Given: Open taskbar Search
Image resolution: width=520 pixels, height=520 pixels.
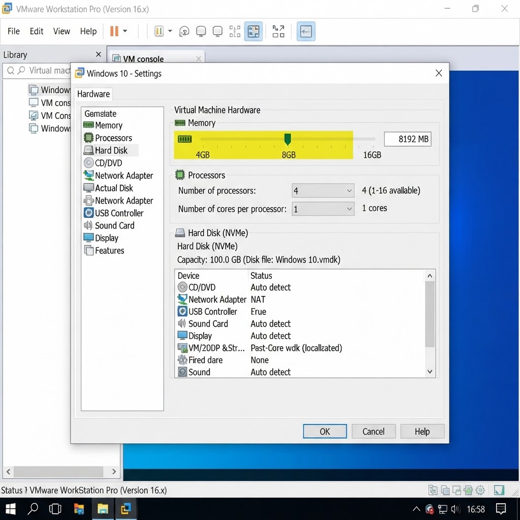Looking at the screenshot, I should pos(32,509).
